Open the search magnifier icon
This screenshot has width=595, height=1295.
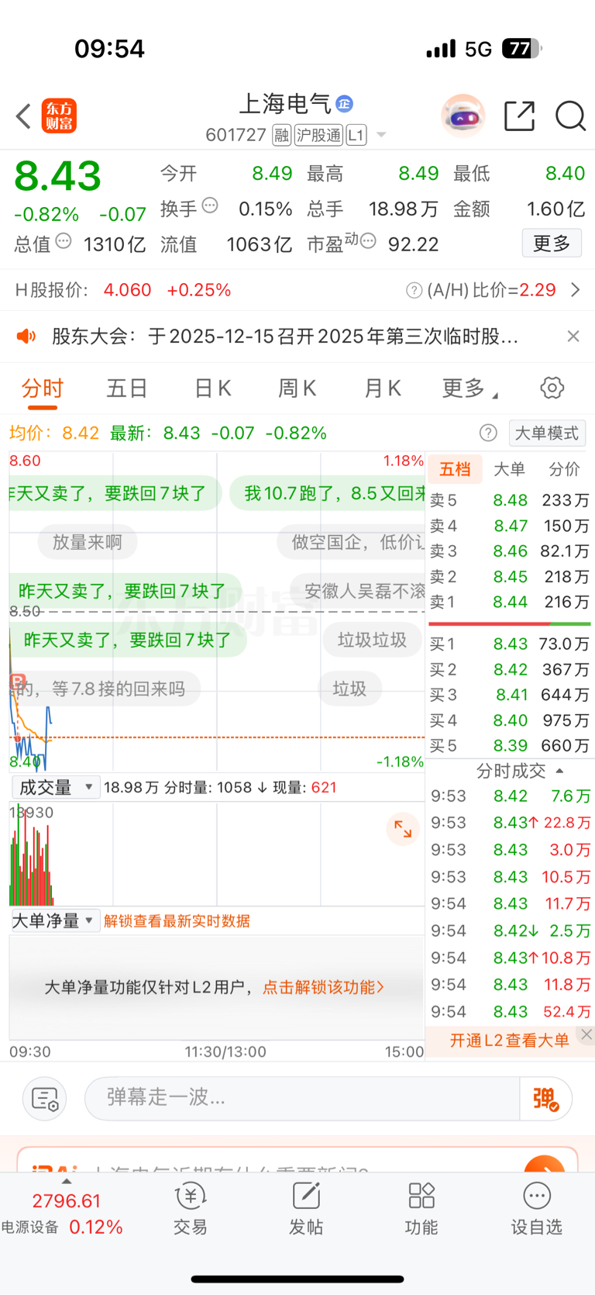pyautogui.click(x=570, y=116)
